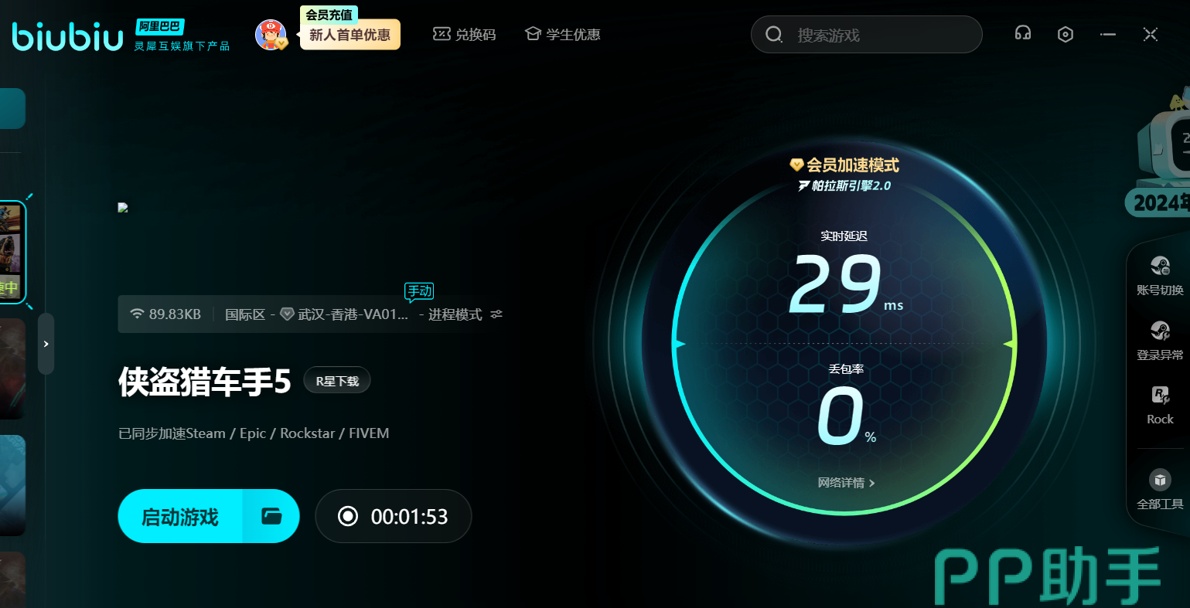1190x608 pixels.
Task: Open the 兑换码 redeem code menu
Action: pos(464,35)
